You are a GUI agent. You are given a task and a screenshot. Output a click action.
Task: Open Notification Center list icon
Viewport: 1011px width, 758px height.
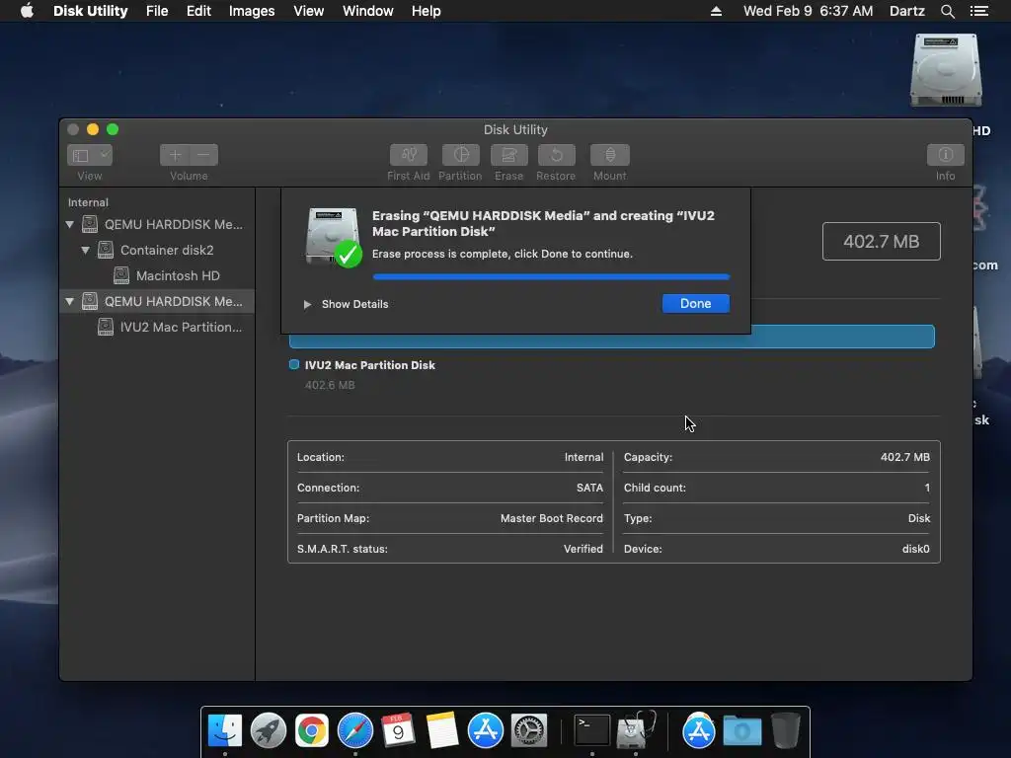[x=979, y=11]
